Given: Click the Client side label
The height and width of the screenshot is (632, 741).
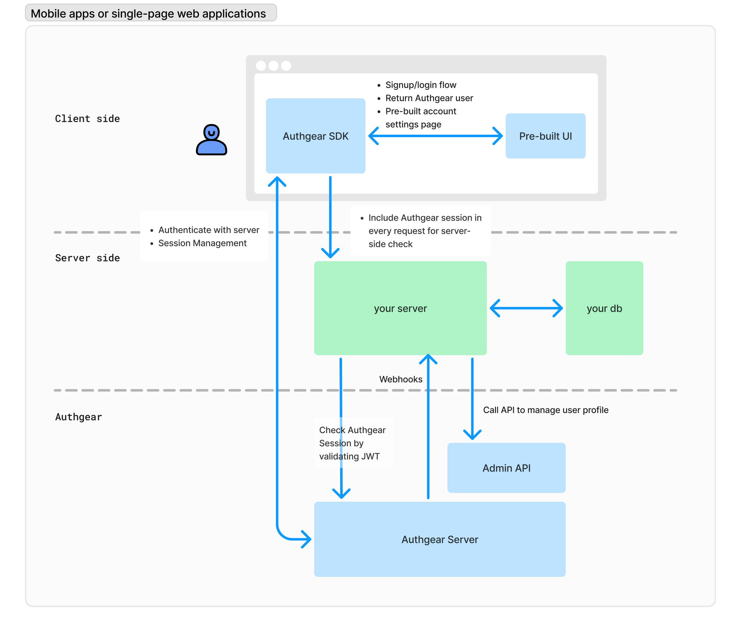Looking at the screenshot, I should tap(87, 118).
